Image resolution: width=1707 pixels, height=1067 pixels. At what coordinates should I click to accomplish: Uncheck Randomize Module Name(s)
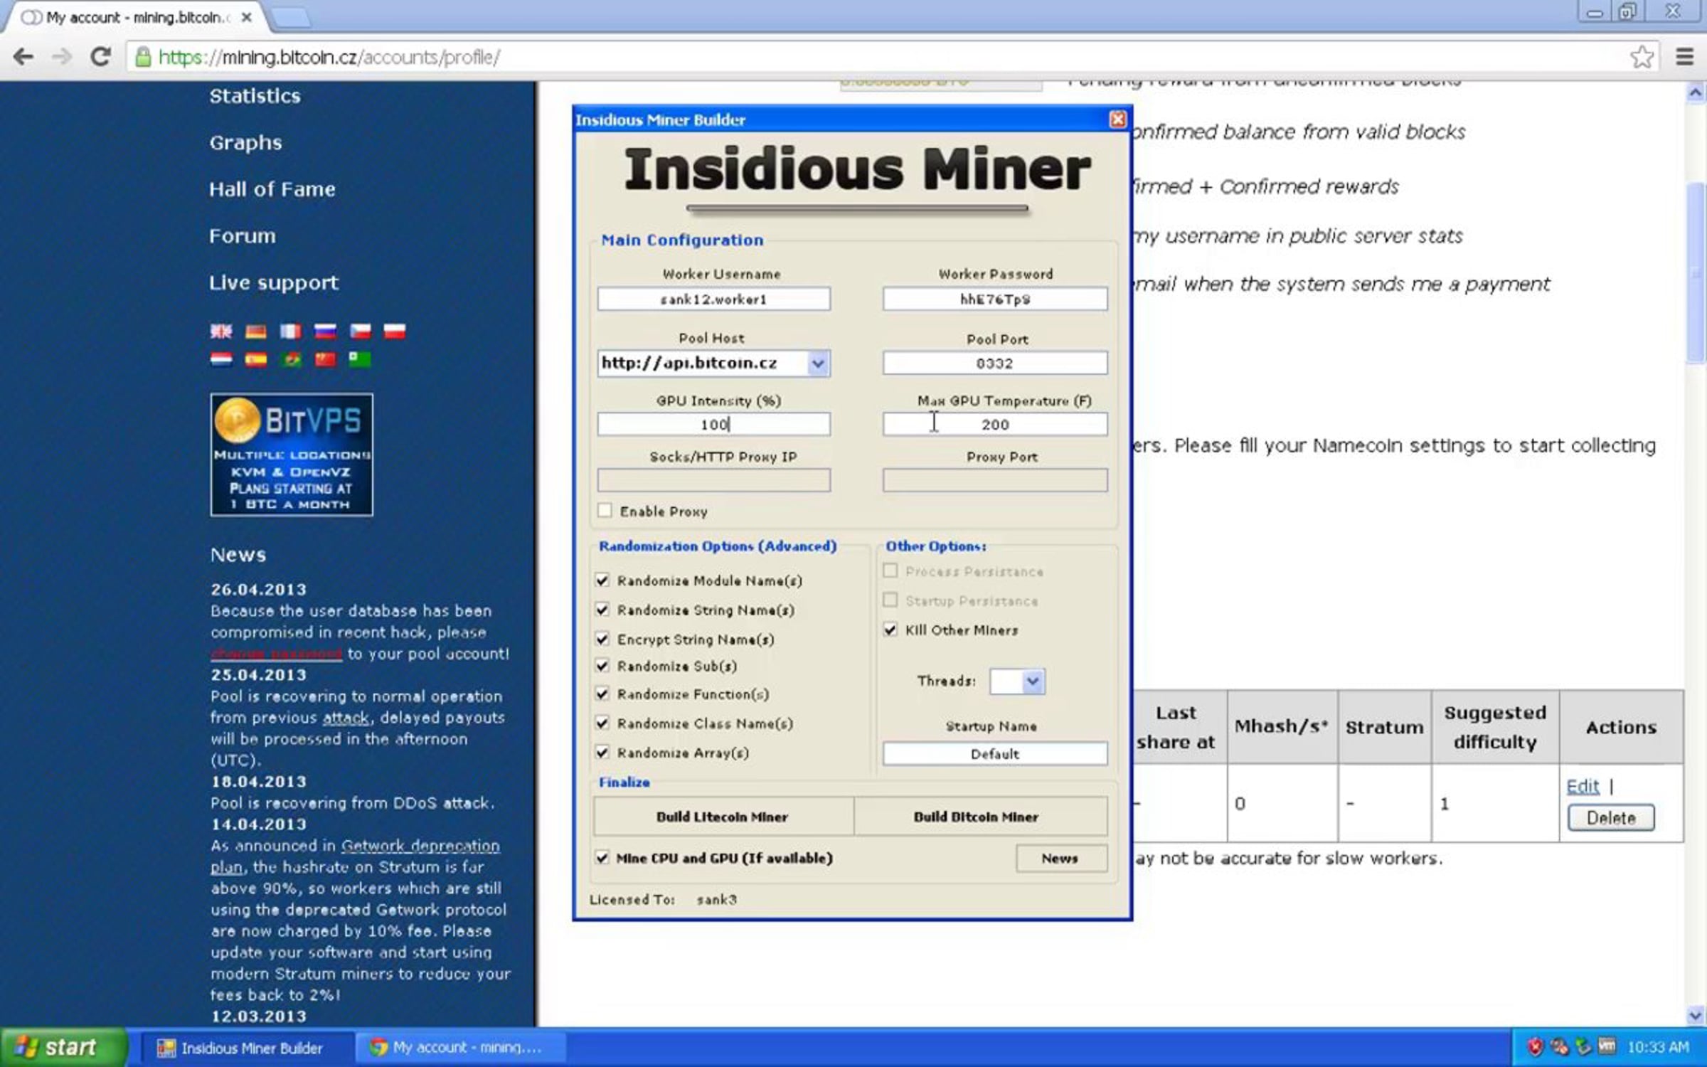[602, 580]
